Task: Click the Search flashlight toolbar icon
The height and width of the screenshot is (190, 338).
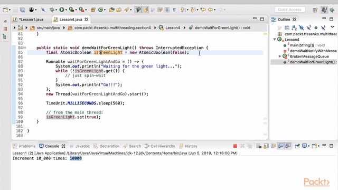Action: [126, 9]
